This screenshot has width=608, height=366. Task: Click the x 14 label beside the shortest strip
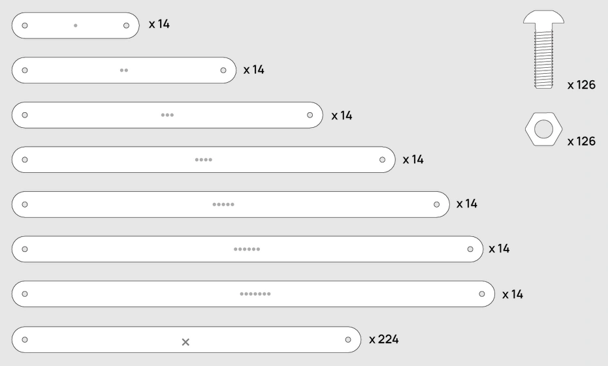159,24
